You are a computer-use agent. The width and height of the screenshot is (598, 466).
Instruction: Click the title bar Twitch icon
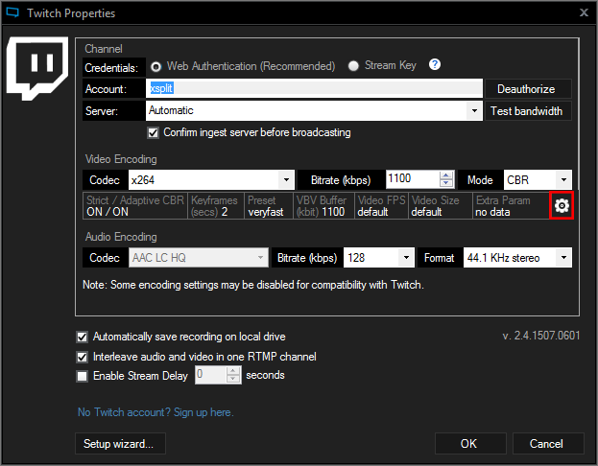(x=12, y=13)
